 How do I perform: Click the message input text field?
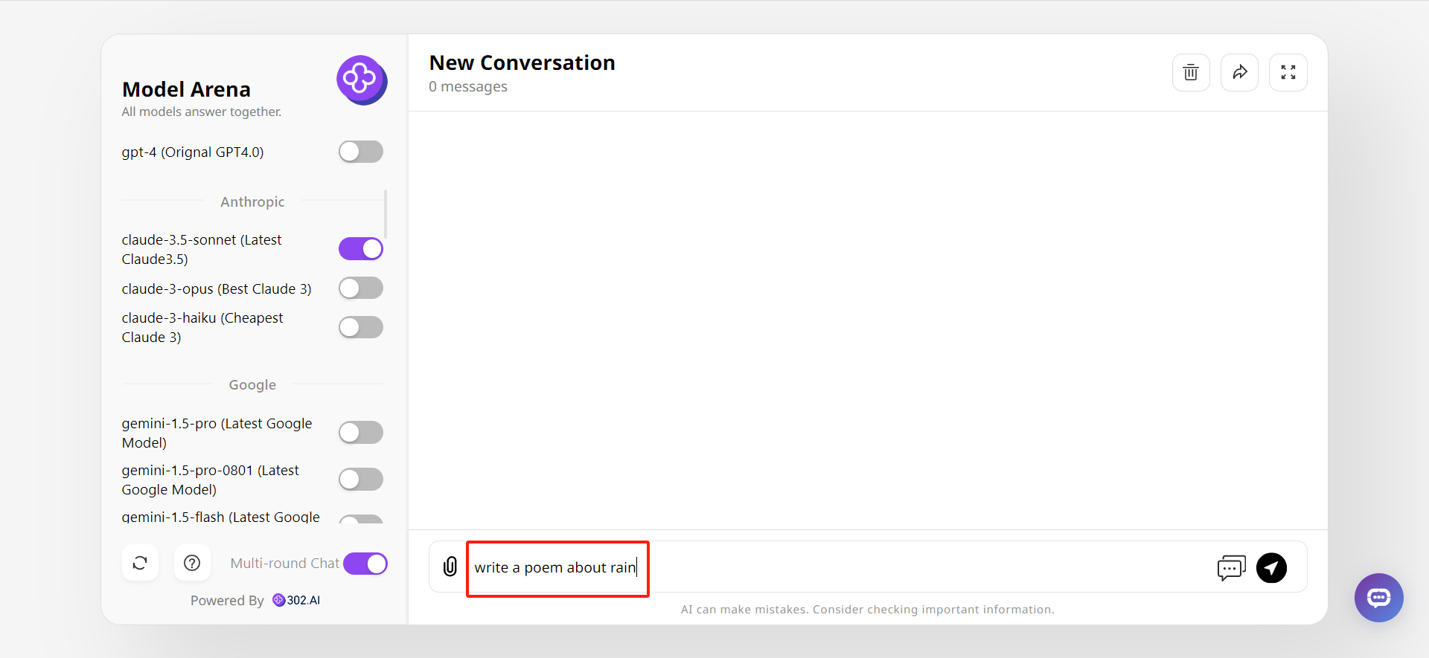pyautogui.click(x=819, y=567)
